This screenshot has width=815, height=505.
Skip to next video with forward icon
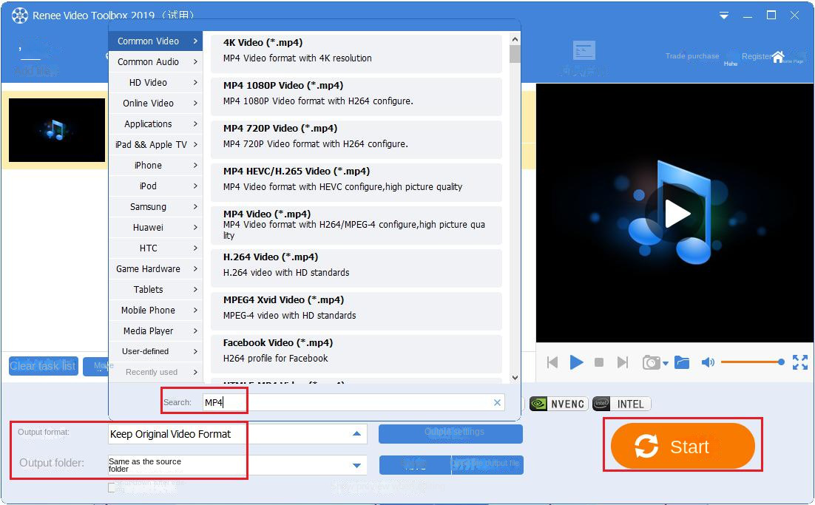coord(623,362)
